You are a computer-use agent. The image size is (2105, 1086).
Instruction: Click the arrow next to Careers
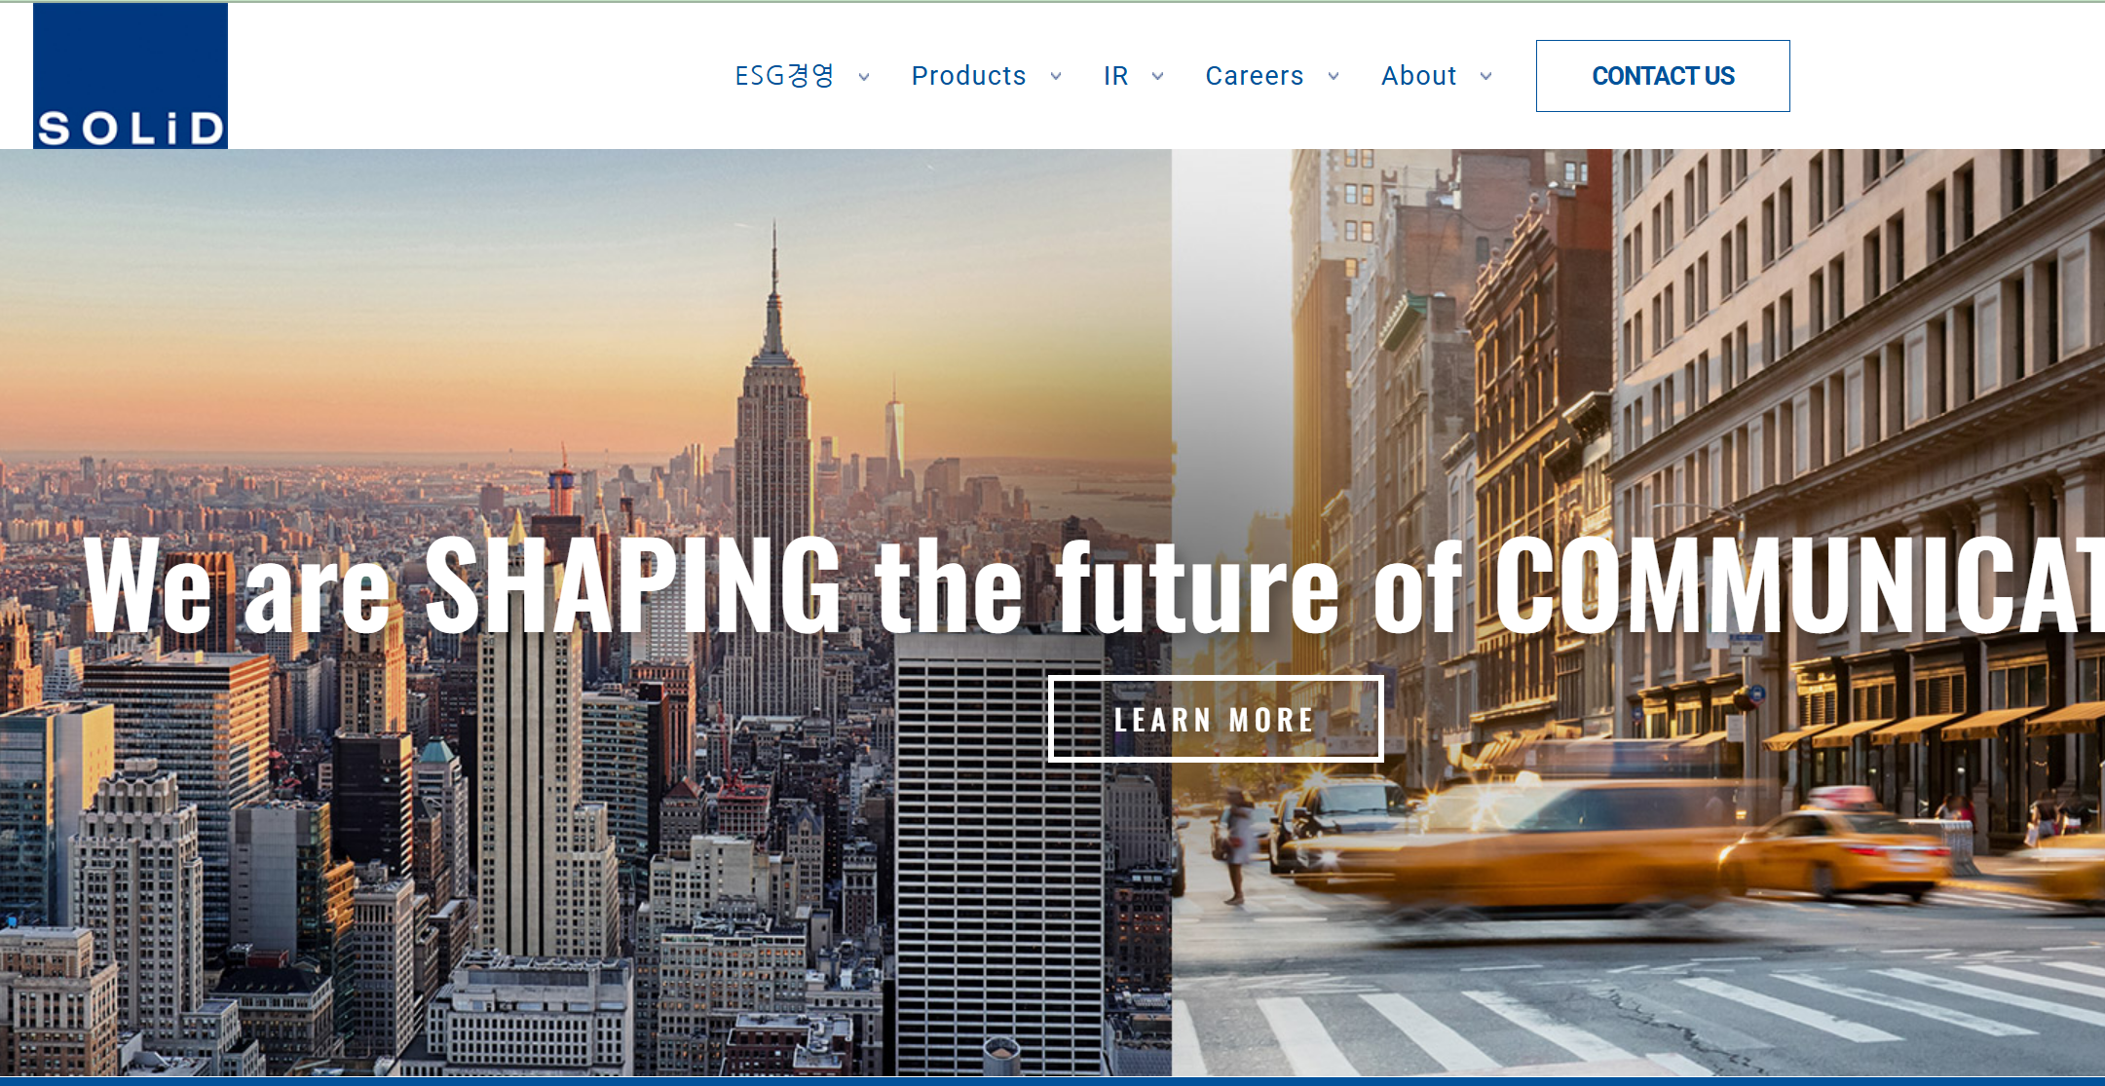pyautogui.click(x=1334, y=77)
